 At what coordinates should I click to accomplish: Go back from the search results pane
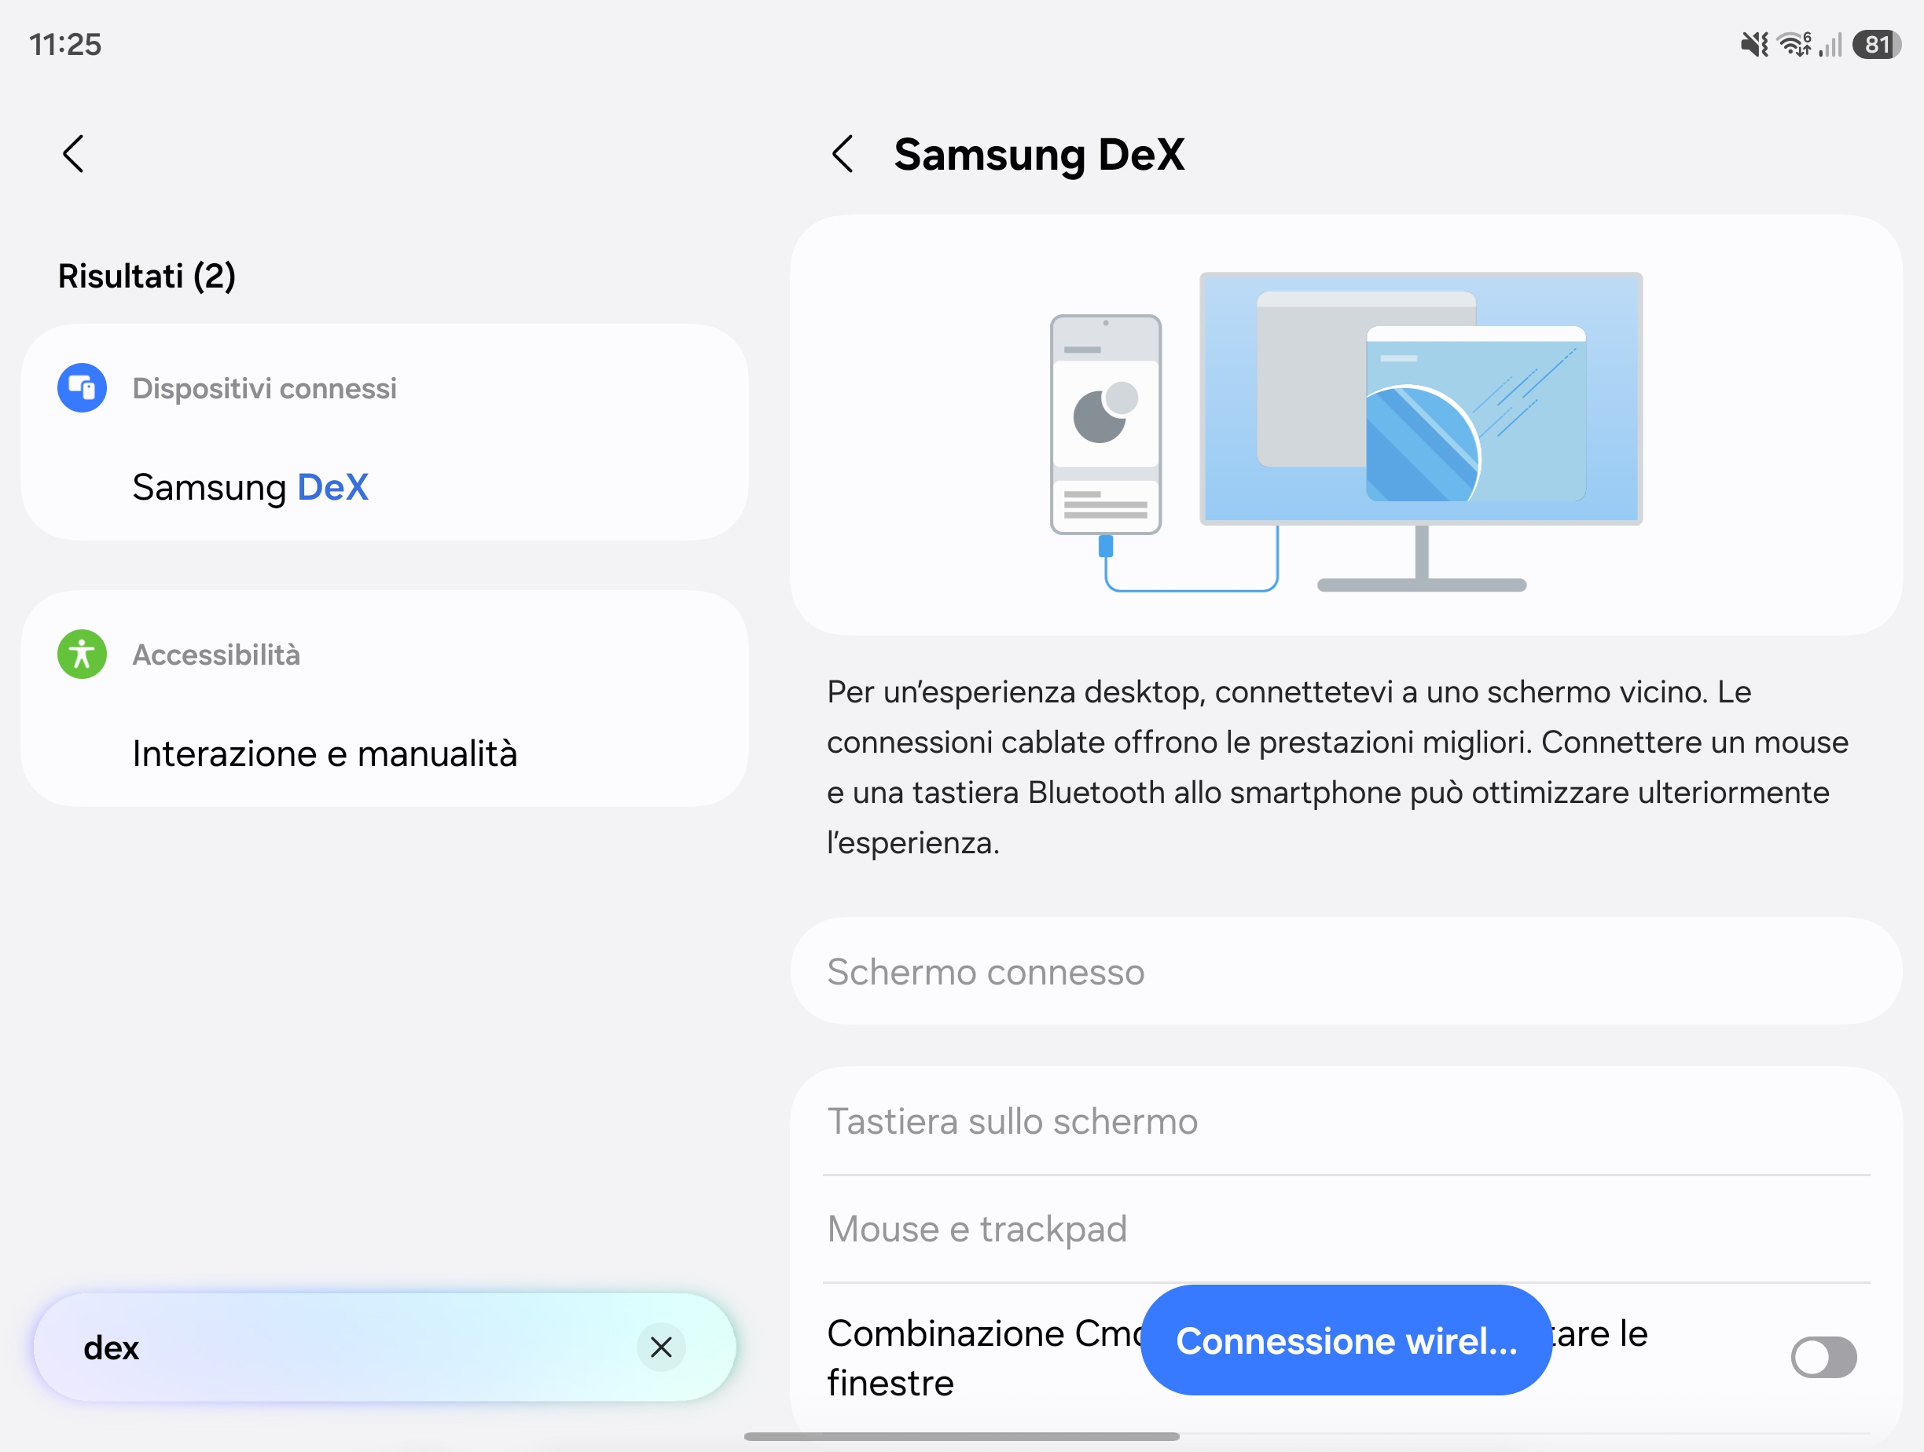tap(74, 154)
